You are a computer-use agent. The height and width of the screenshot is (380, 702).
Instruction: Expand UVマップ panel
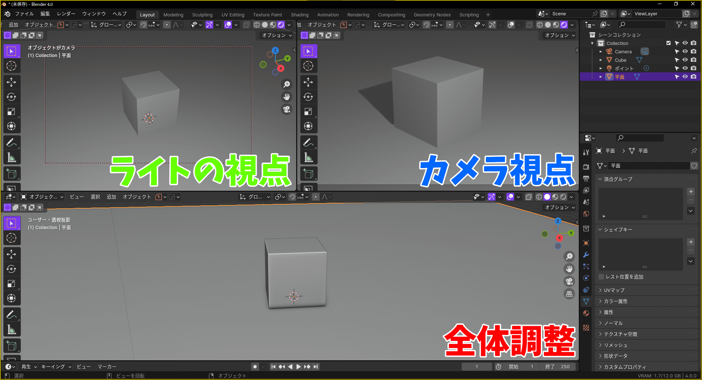point(600,290)
